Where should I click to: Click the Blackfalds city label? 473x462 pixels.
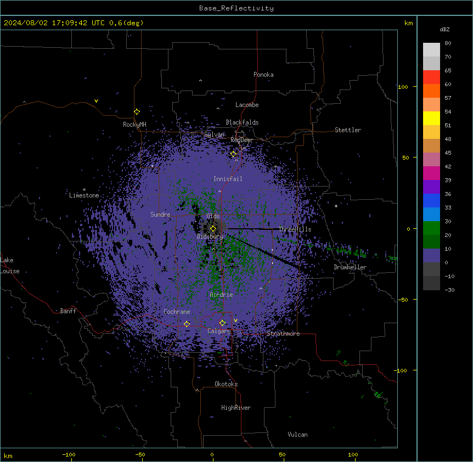[242, 122]
